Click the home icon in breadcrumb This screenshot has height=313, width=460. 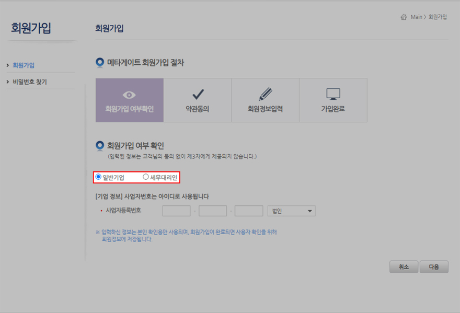[404, 17]
